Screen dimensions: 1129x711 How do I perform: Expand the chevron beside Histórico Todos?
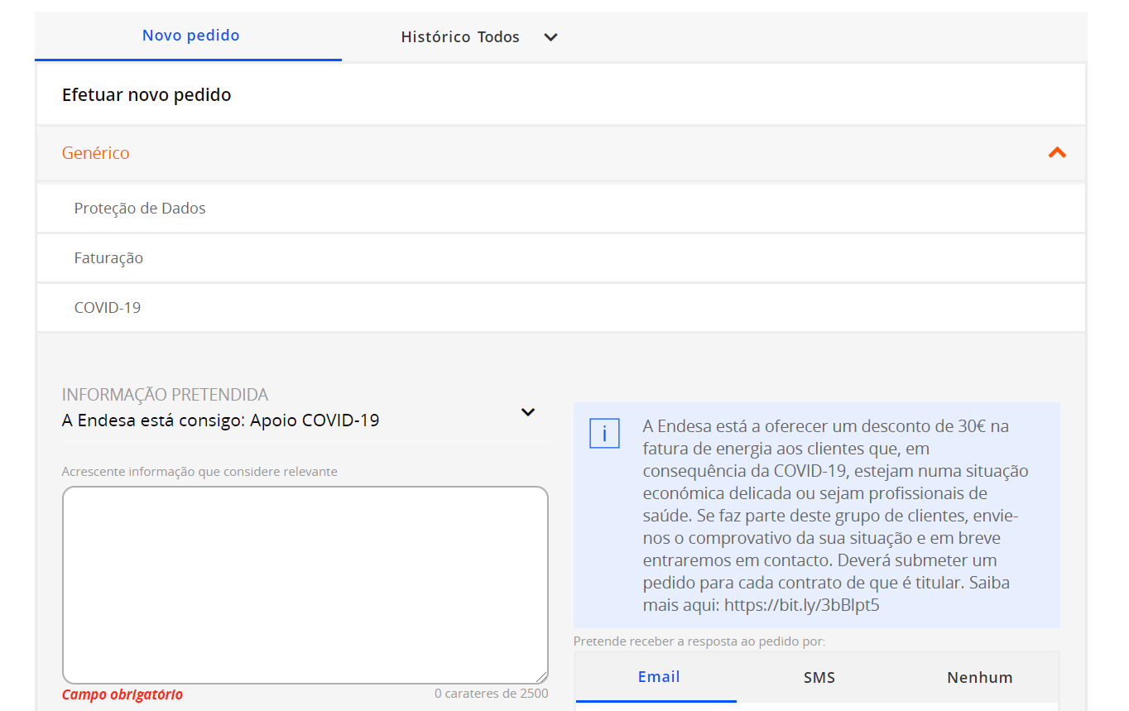click(x=550, y=37)
